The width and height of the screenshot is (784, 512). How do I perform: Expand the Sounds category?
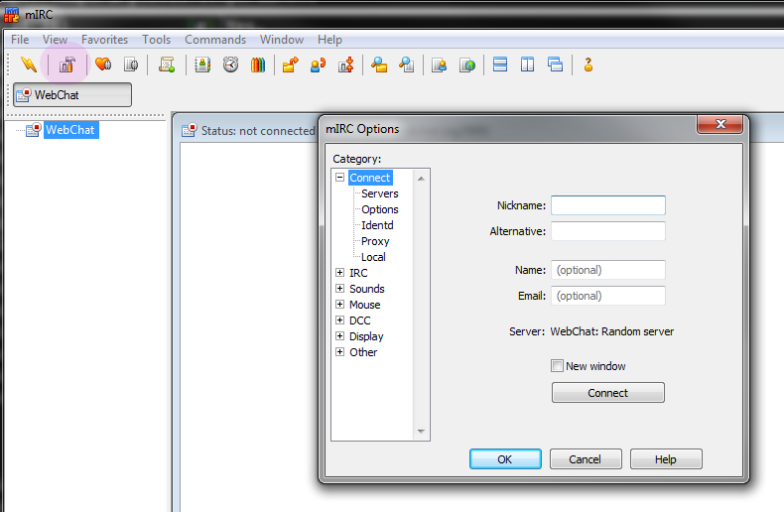click(340, 289)
